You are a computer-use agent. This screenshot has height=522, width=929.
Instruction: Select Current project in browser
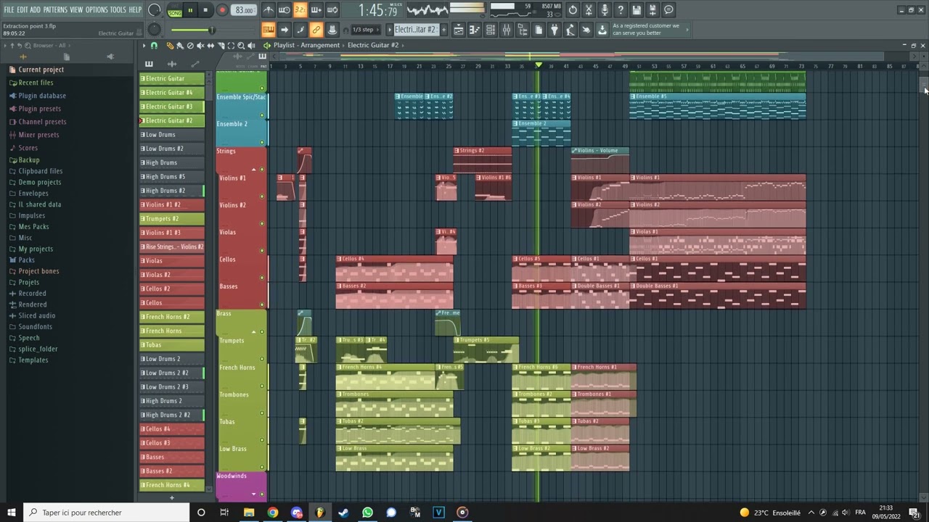[41, 70]
